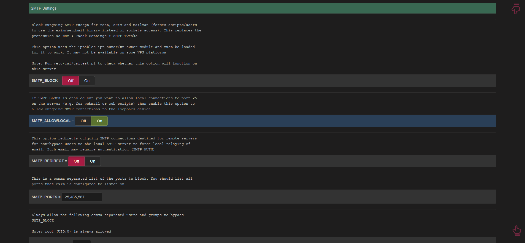Click the SMTP_PORTS setting label
The width and height of the screenshot is (525, 243).
44,197
